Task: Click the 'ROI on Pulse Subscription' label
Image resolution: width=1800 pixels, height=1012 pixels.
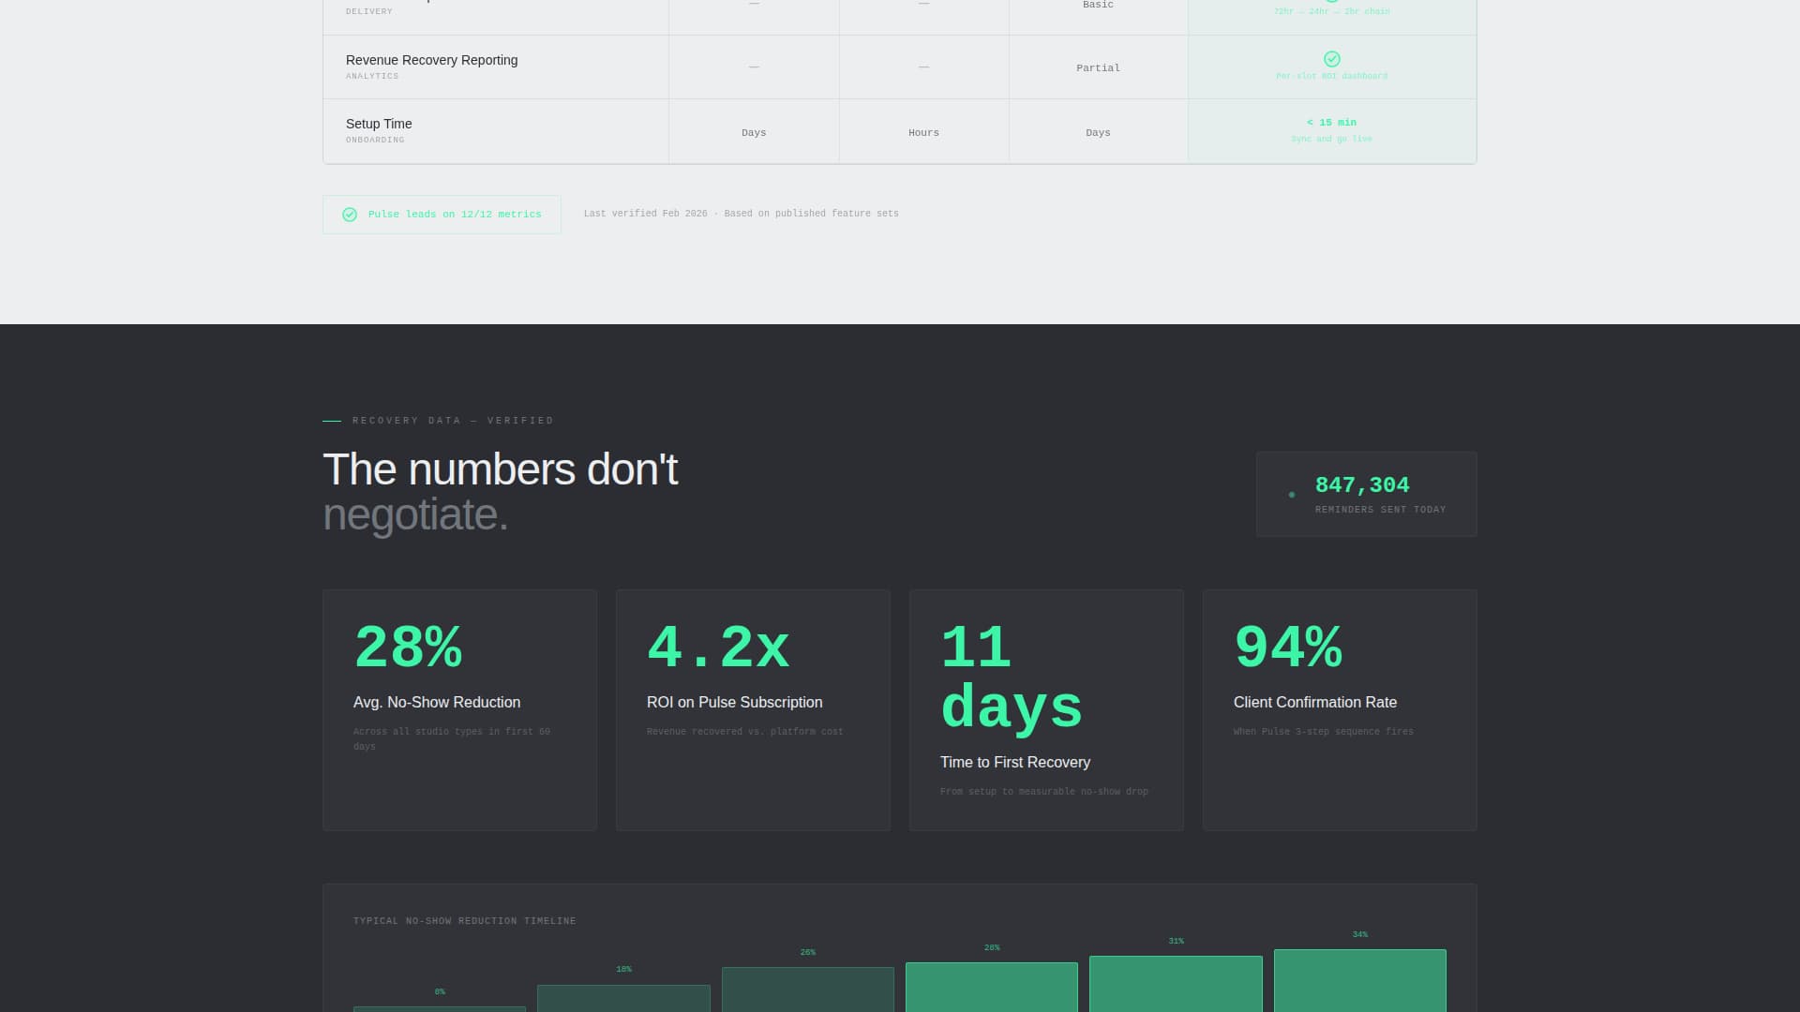Action: pyautogui.click(x=734, y=703)
